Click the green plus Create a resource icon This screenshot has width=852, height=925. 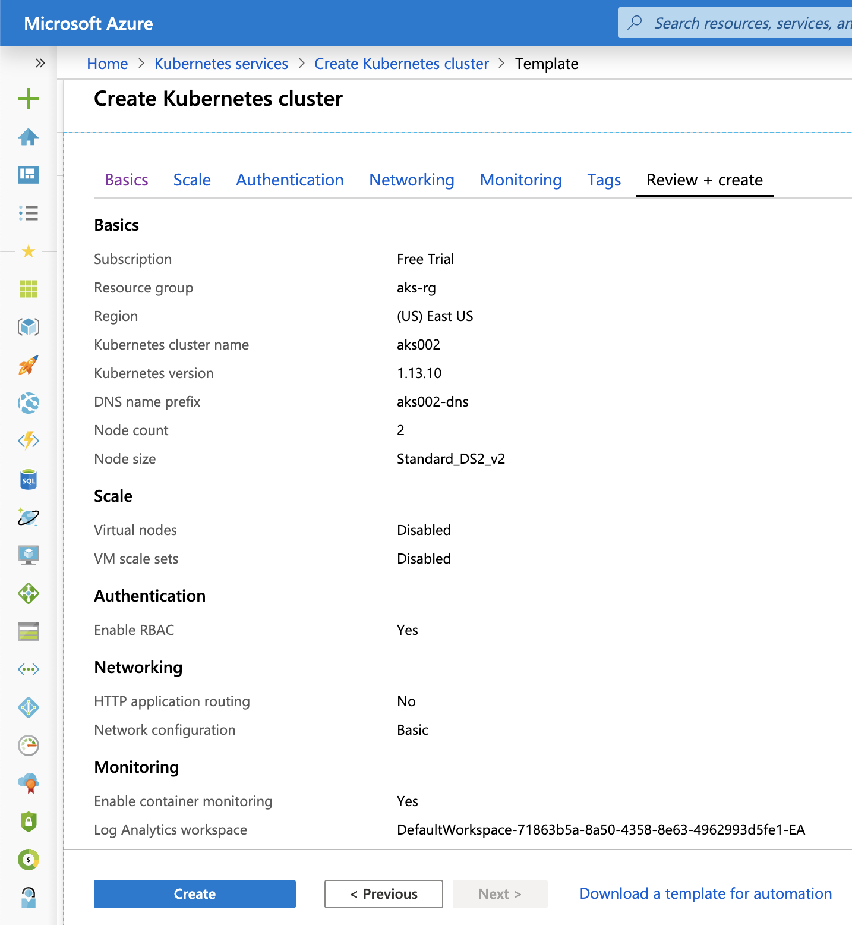[x=29, y=99]
